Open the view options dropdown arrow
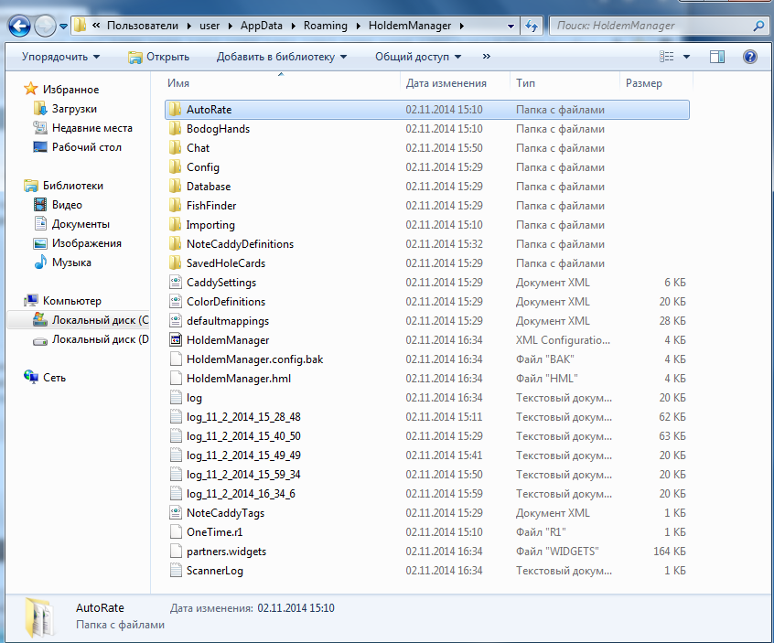The image size is (774, 643). (x=686, y=57)
